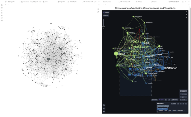The image size is (191, 117).
Task: Click the AI Advice label
Action: click(161, 100)
